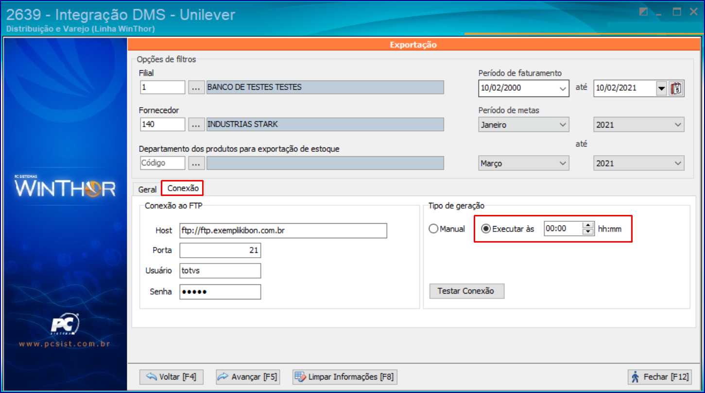
Task: Click the calendar icon beside billing end date
Action: [x=676, y=89]
